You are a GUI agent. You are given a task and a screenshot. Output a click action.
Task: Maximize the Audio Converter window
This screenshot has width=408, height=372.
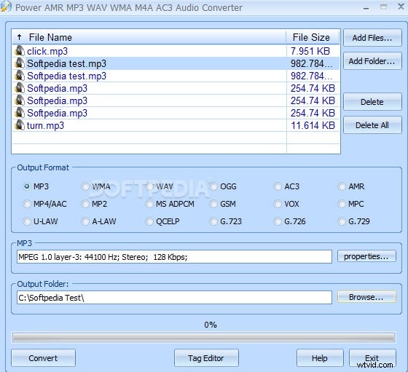click(383, 7)
